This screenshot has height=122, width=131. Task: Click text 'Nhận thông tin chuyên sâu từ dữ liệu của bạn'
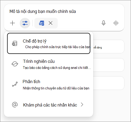pyautogui.click(x=56, y=88)
